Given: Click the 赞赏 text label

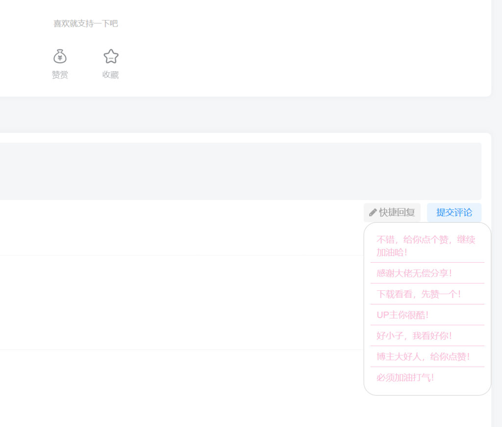Looking at the screenshot, I should (60, 75).
